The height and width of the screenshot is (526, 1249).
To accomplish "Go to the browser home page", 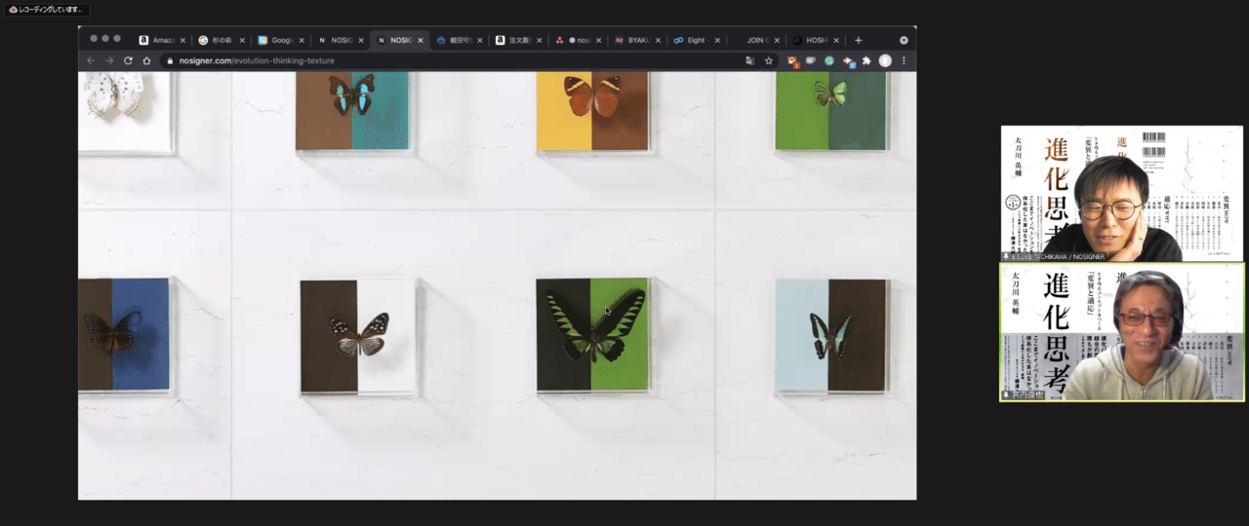I will tap(146, 60).
